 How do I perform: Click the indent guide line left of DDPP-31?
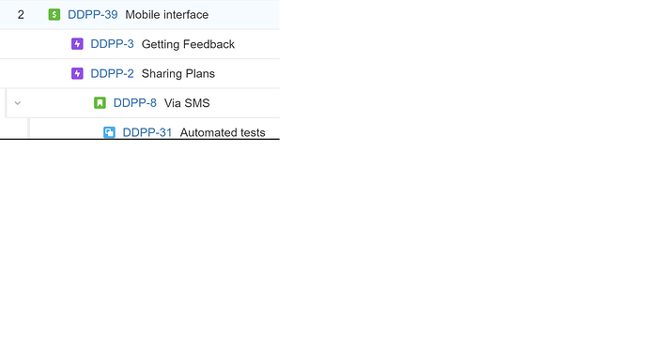tap(28, 128)
